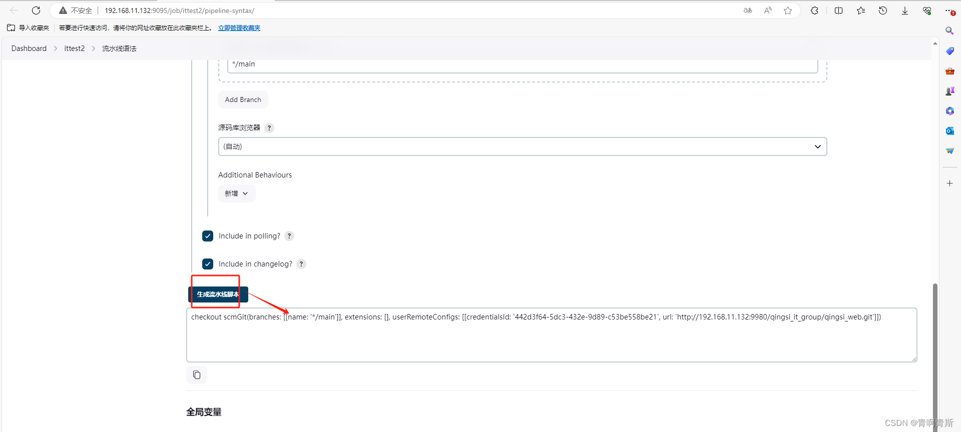Image resolution: width=961 pixels, height=432 pixels.
Task: Open the sidebar games icon
Action: pyautogui.click(x=949, y=91)
